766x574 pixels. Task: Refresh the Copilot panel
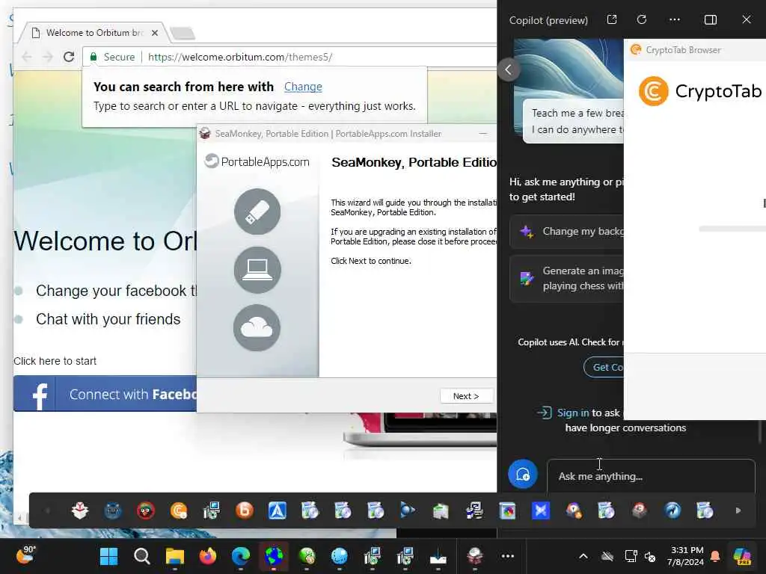click(x=642, y=19)
